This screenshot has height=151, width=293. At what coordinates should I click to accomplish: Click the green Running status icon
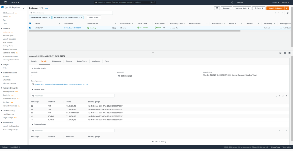point(88,28)
